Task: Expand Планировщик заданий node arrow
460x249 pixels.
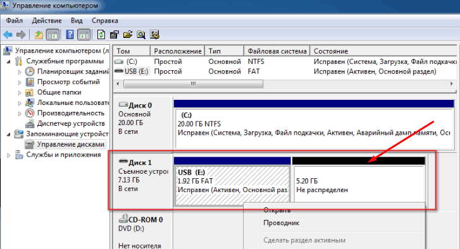Action: point(20,72)
